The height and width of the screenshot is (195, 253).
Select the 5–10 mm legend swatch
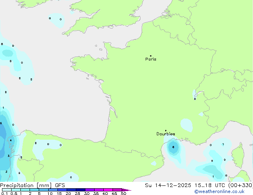tap(43, 190)
